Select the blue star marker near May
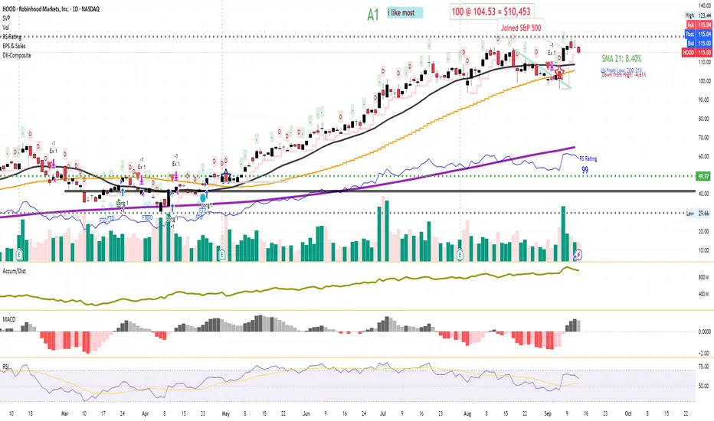714x421 pixels. 226,175
